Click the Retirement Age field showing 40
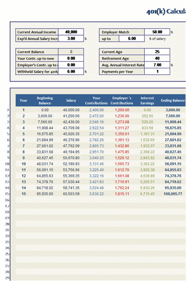Viewport: 186px width, 281px height. point(157,58)
